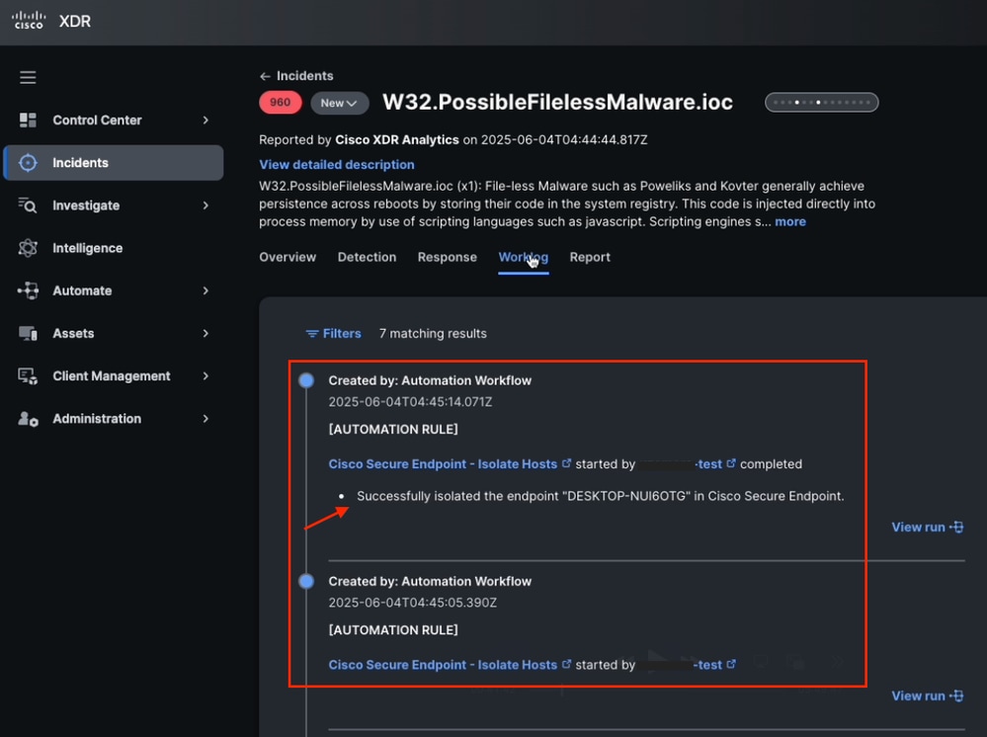The image size is (987, 737).
Task: Click 'Cisco XDR Analytics' reporter name
Action: tap(396, 139)
